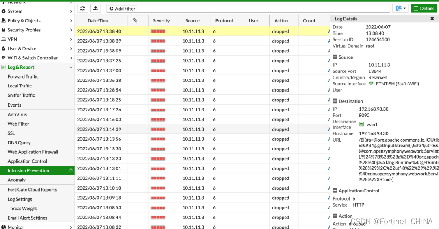Screen dimensions: 439x229
Task: Click the User & Device person icon
Action: 3,48
